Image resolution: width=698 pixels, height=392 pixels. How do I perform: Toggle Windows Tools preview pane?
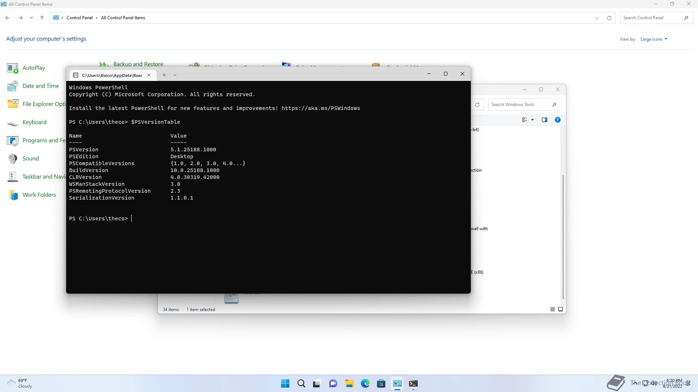(x=545, y=120)
